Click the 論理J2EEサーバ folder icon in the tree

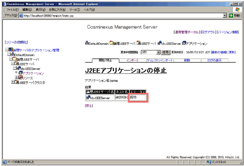click(x=14, y=59)
